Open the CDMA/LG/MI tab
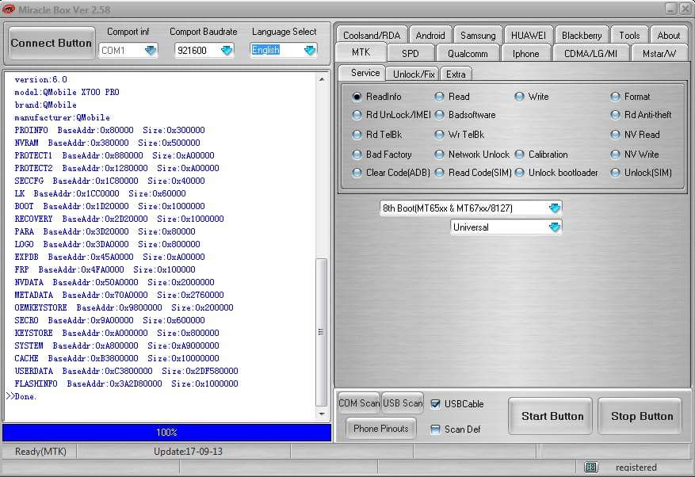This screenshot has height=477, width=695. click(590, 54)
